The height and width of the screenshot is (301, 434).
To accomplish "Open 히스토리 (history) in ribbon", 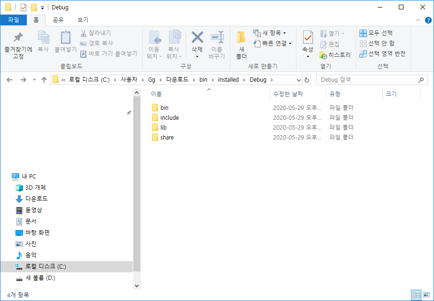I will pyautogui.click(x=335, y=55).
